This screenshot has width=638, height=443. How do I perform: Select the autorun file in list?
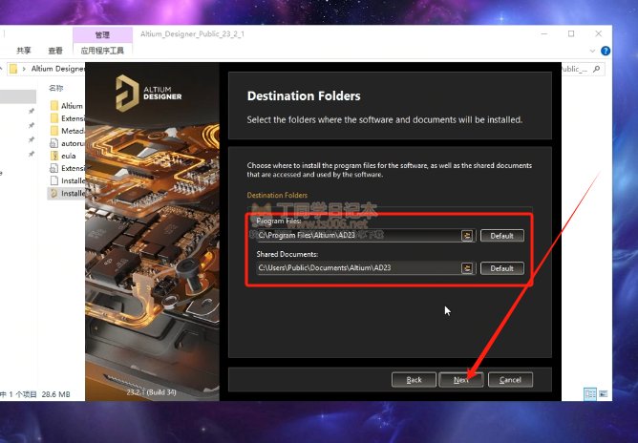67,143
